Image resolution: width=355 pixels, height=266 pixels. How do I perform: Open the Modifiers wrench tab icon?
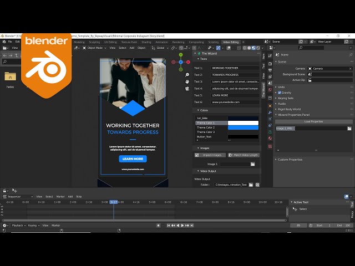point(270,112)
